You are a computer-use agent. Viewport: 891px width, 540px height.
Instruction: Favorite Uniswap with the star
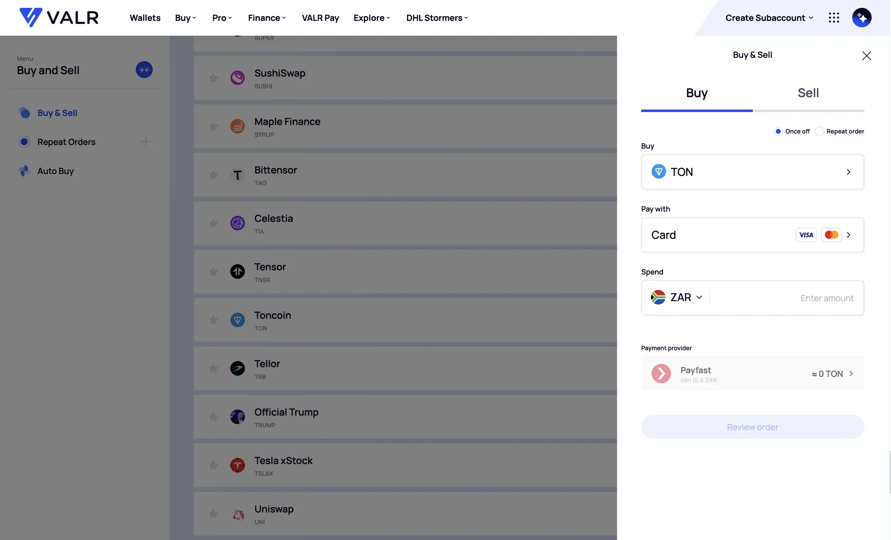point(213,514)
